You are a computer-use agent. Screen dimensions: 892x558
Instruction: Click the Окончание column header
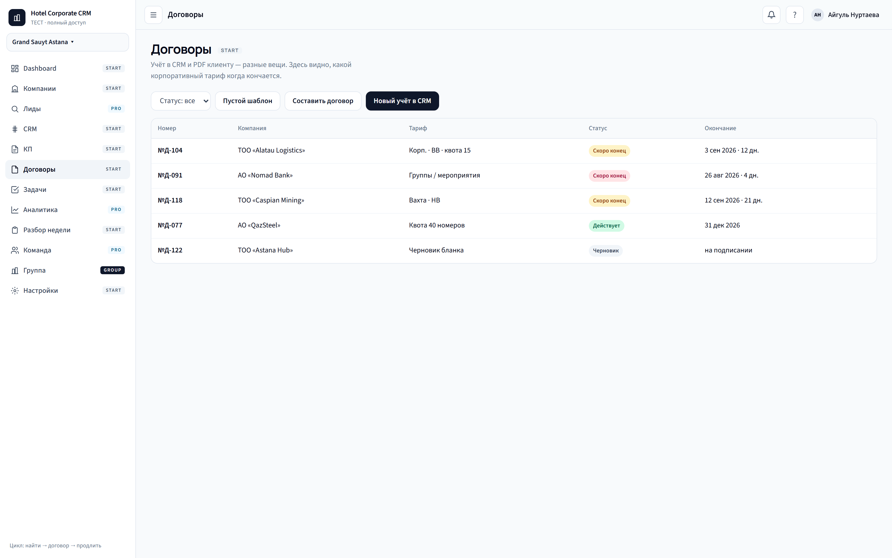[720, 128]
